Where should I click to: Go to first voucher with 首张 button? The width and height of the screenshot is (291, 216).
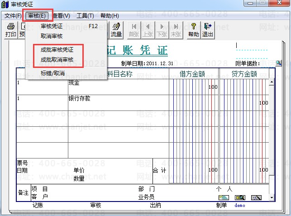134,30
